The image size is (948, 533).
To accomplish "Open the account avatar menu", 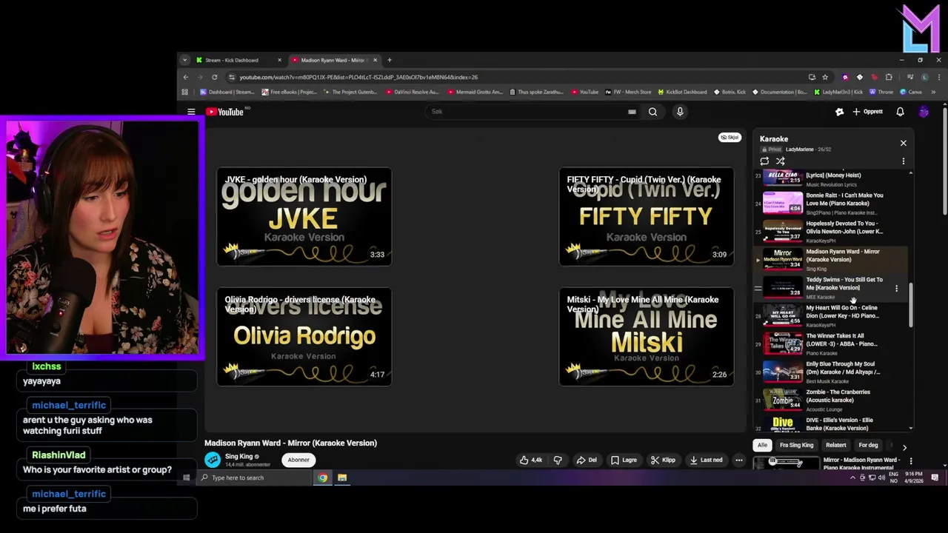I will [924, 112].
